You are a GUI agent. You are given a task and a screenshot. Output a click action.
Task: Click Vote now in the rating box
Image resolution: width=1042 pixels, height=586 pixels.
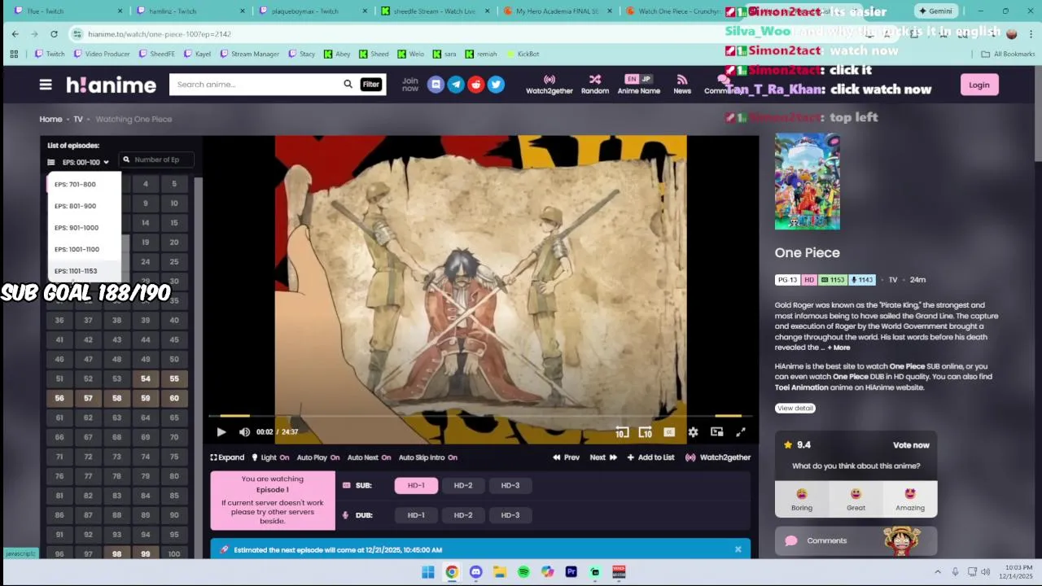click(x=911, y=445)
